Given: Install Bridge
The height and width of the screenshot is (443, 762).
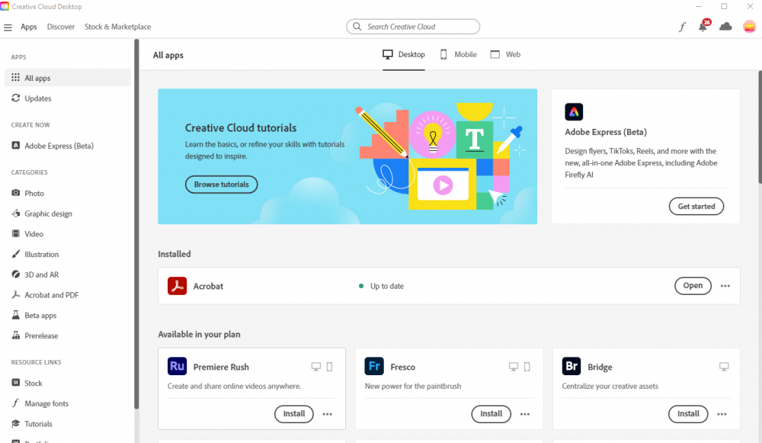Looking at the screenshot, I should (689, 414).
